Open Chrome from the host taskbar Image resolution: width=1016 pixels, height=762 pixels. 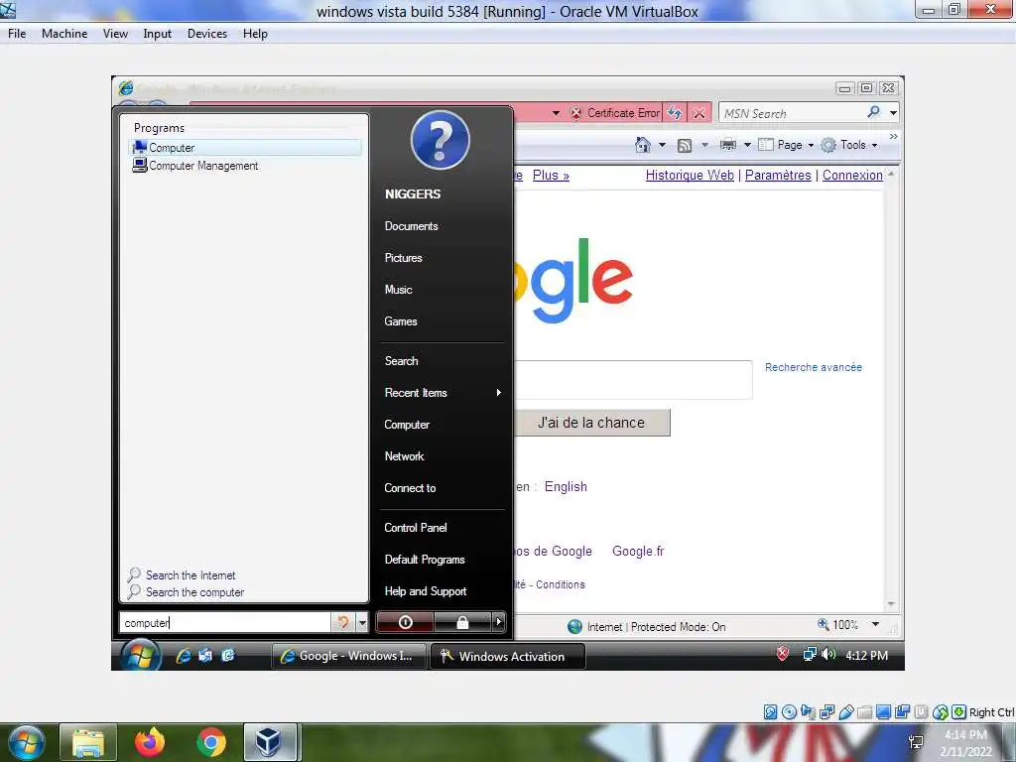point(210,742)
